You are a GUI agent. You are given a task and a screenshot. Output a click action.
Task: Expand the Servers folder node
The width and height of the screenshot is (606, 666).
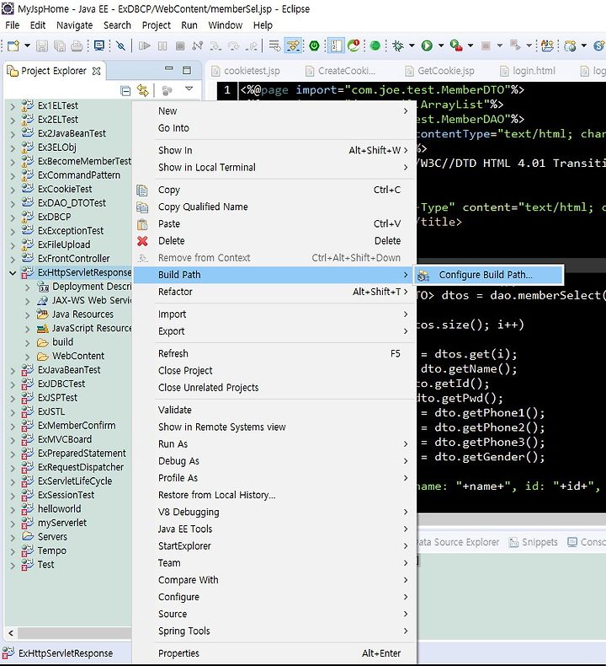click(13, 537)
